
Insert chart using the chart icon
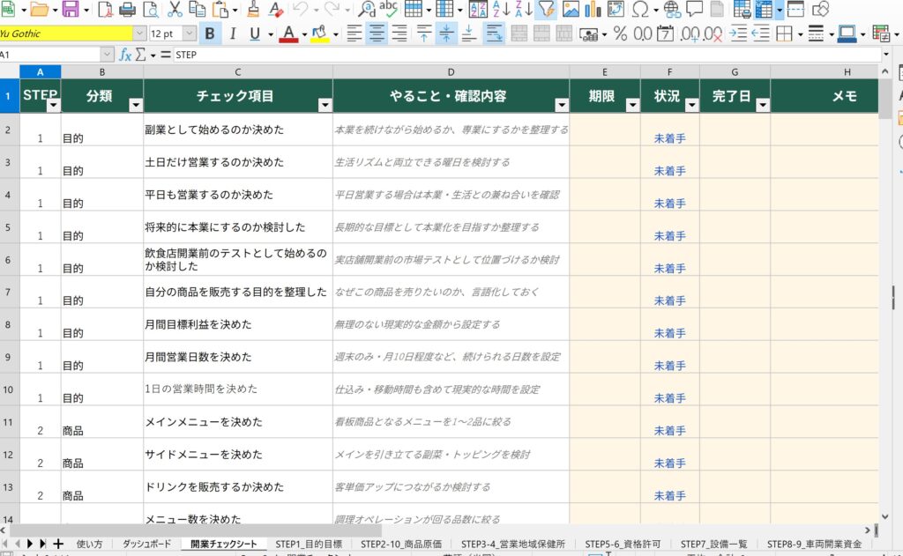coord(593,9)
